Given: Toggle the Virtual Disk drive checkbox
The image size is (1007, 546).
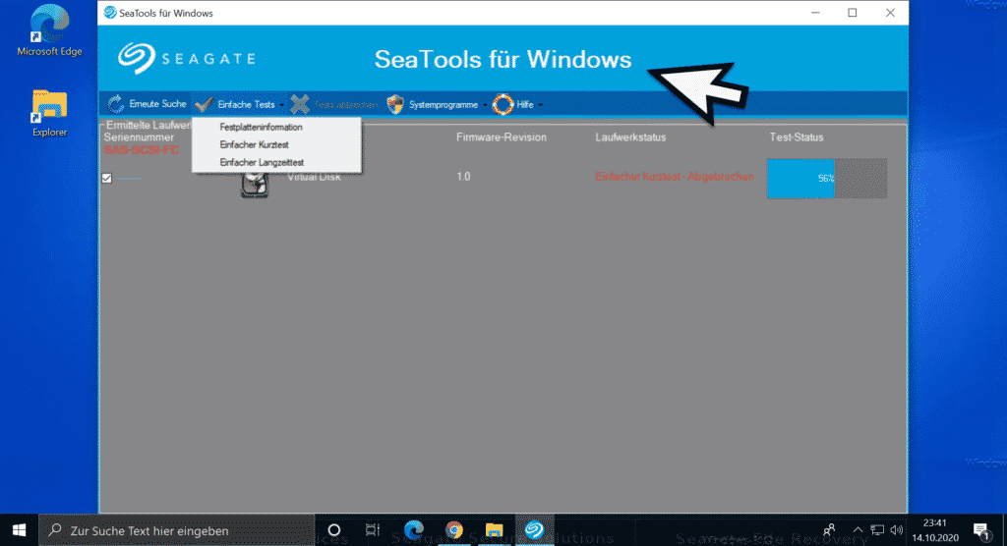Looking at the screenshot, I should [x=106, y=178].
